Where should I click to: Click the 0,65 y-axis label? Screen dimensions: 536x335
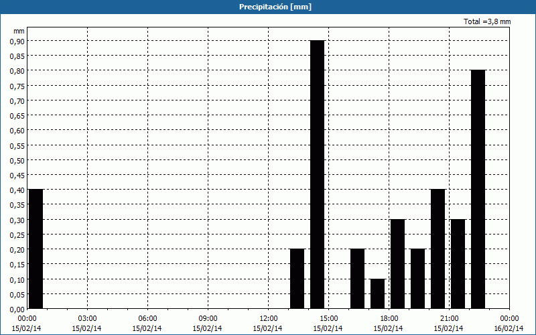pos(17,115)
